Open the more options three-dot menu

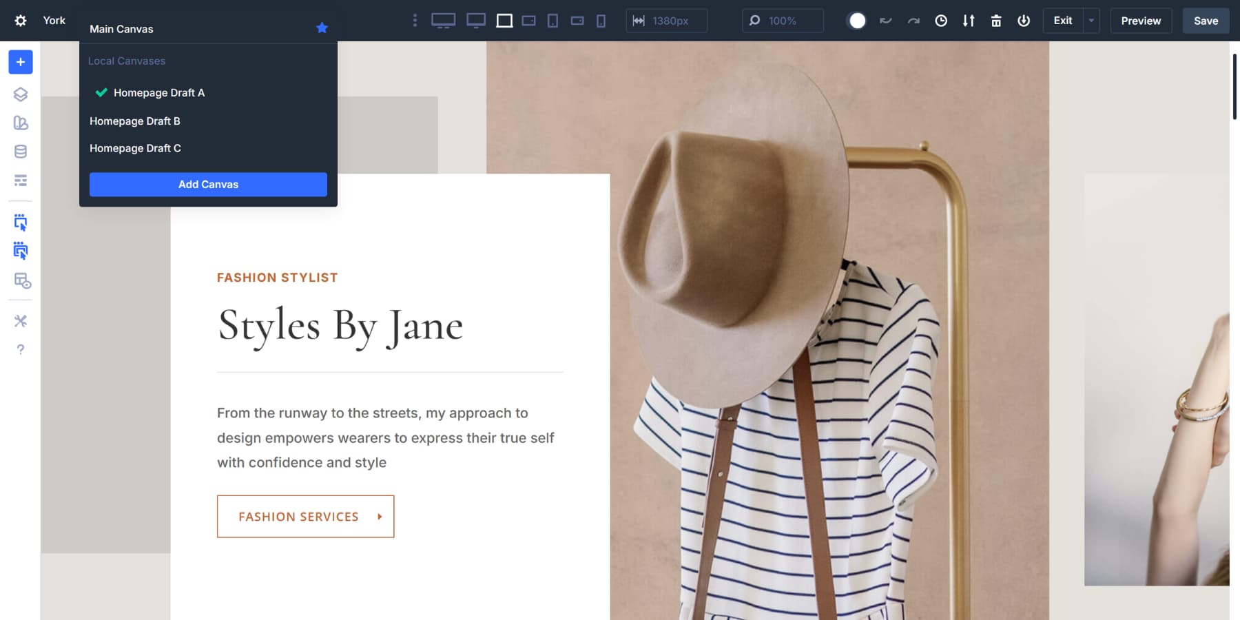pos(415,21)
